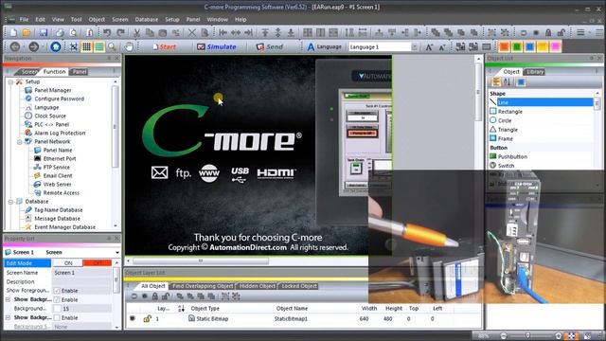
Task: Save the project with the floppy disk icon
Action: coord(44,33)
